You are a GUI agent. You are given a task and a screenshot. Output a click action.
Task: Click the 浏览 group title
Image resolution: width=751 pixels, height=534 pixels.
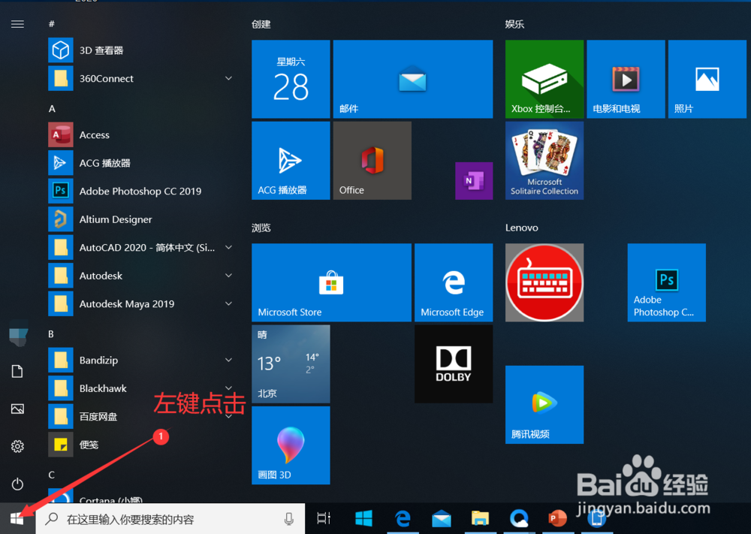coord(261,228)
